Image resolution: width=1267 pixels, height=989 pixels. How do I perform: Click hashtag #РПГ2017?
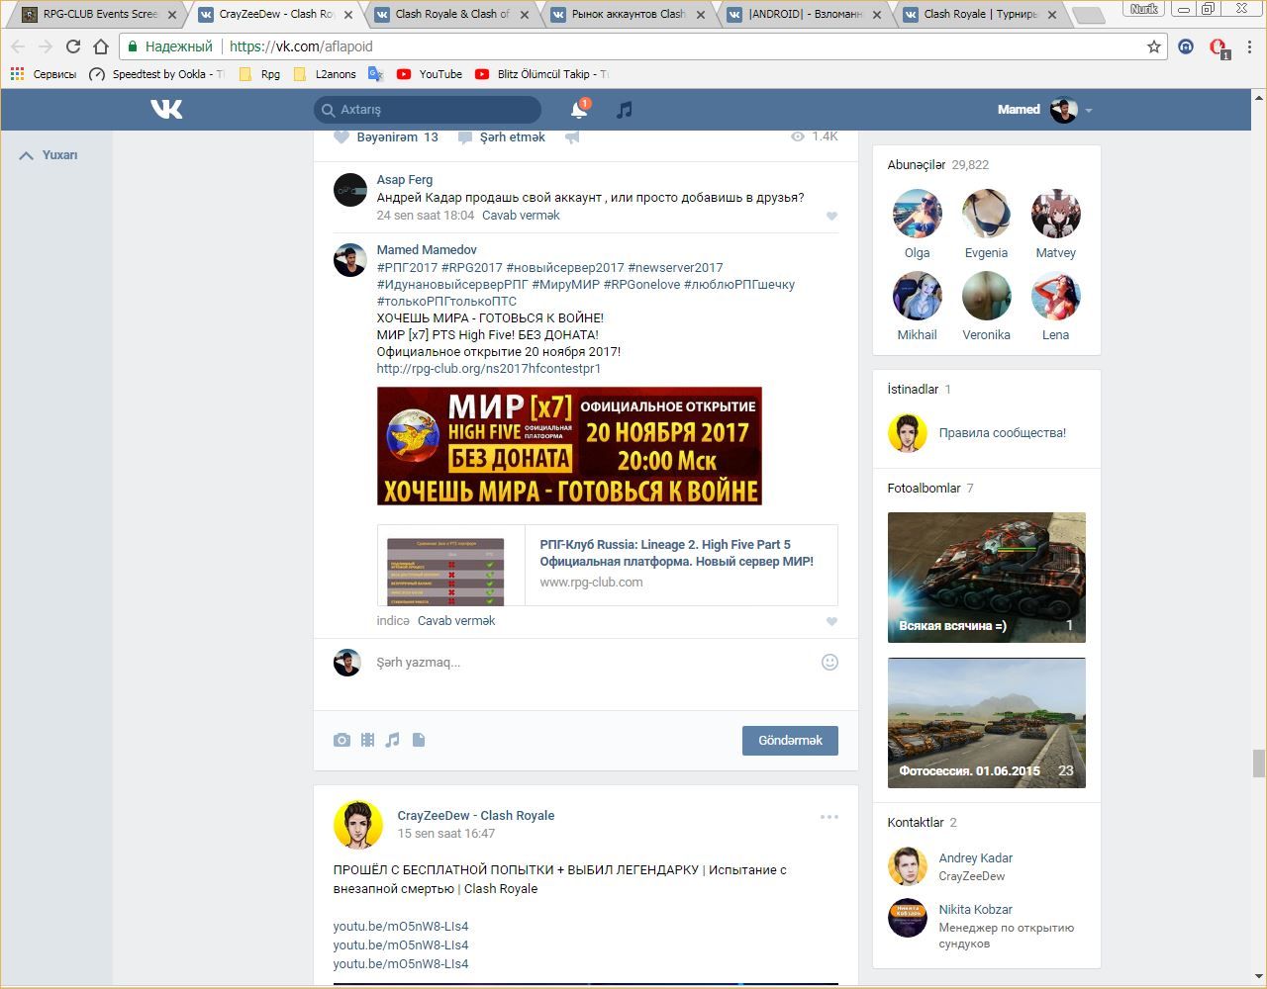tap(407, 268)
